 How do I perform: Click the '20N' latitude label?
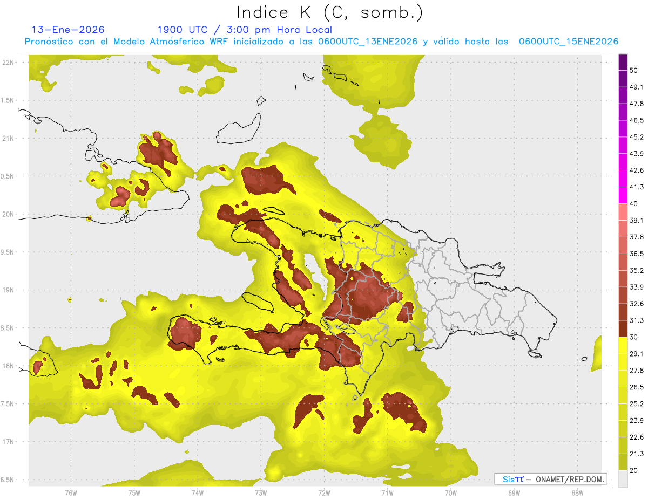(9, 214)
